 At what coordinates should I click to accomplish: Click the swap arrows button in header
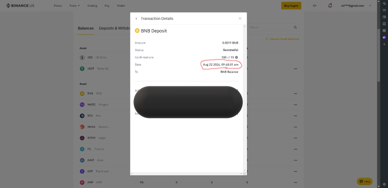click(315, 6)
